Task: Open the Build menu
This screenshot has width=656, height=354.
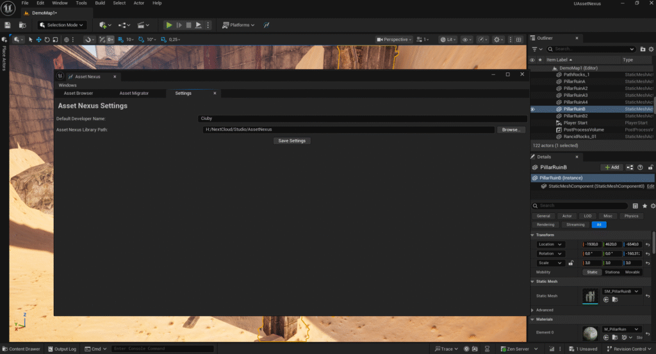Action: pyautogui.click(x=100, y=3)
